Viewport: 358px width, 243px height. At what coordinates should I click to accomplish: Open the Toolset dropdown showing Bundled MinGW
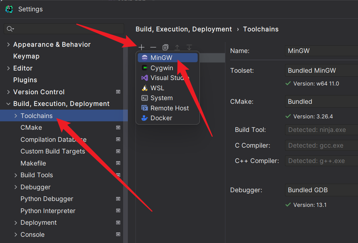(321, 71)
